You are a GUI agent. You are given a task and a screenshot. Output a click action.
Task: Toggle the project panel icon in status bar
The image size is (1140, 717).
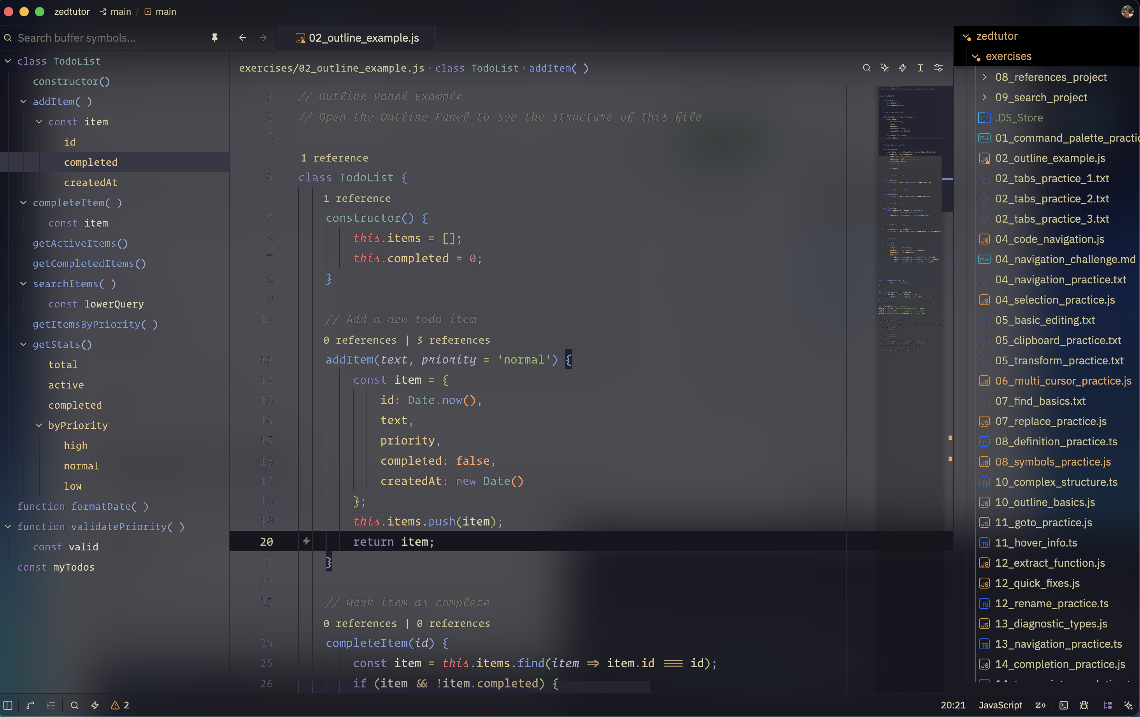(x=1108, y=705)
